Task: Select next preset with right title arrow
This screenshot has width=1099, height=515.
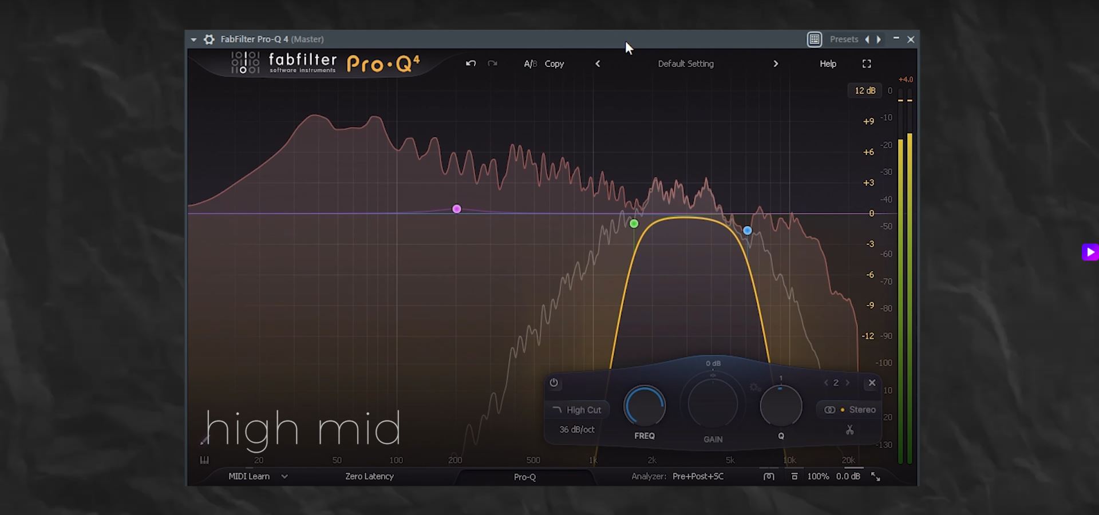Action: (879, 39)
